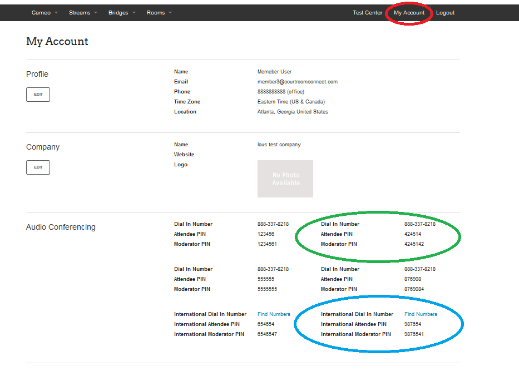Viewport: 519px width, 371px height.
Task: Expand the Rooms menu
Action: point(159,13)
